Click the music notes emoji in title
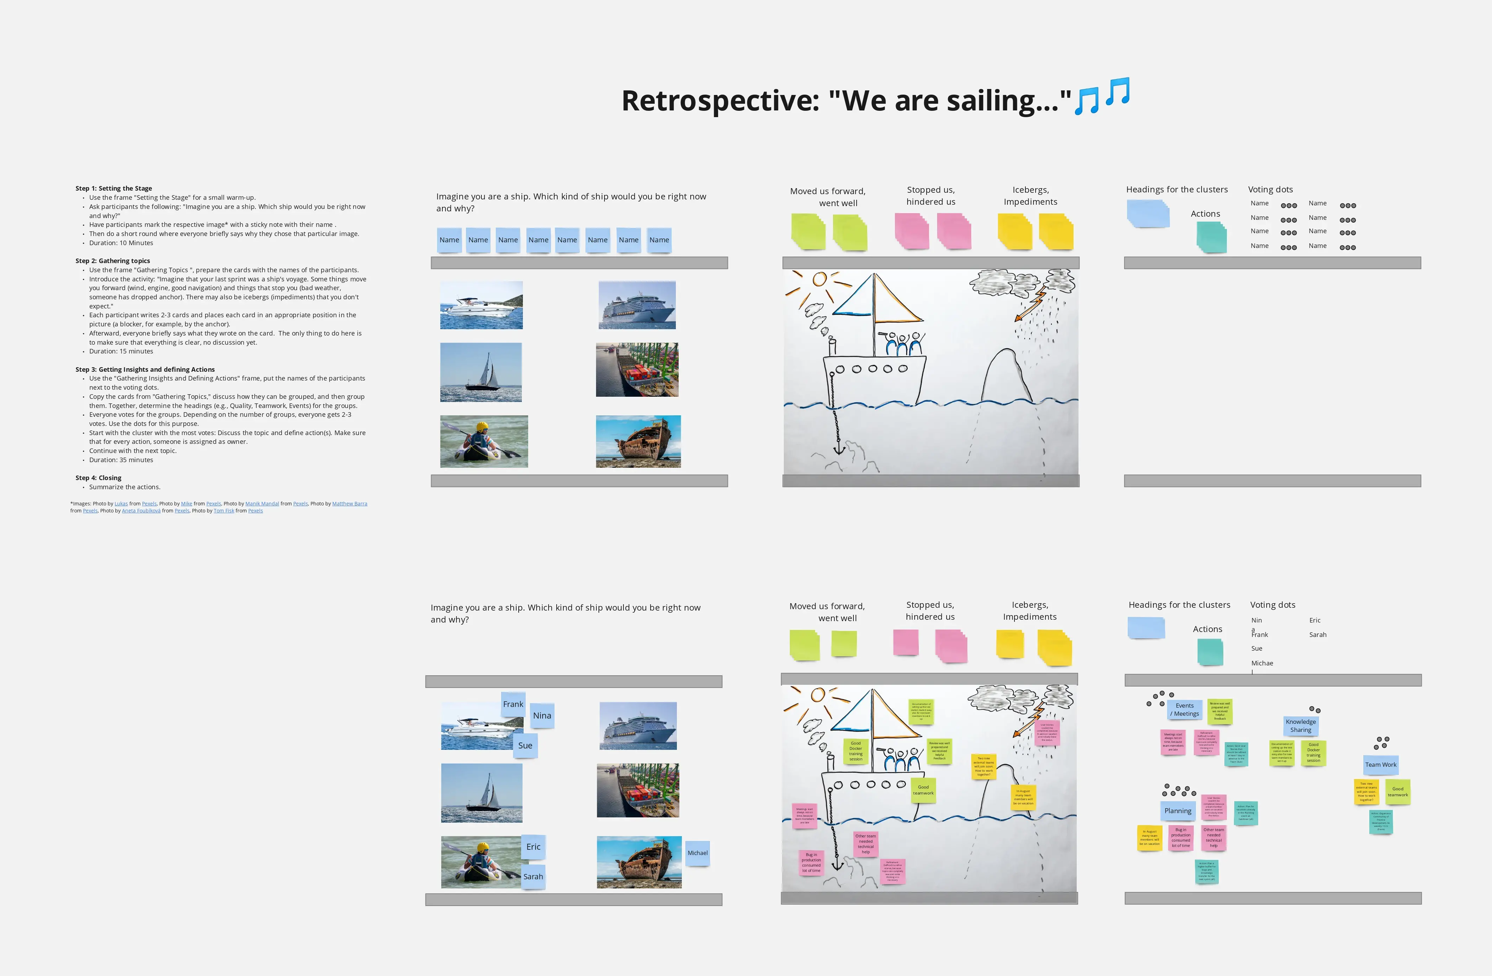The image size is (1492, 976). [1102, 96]
